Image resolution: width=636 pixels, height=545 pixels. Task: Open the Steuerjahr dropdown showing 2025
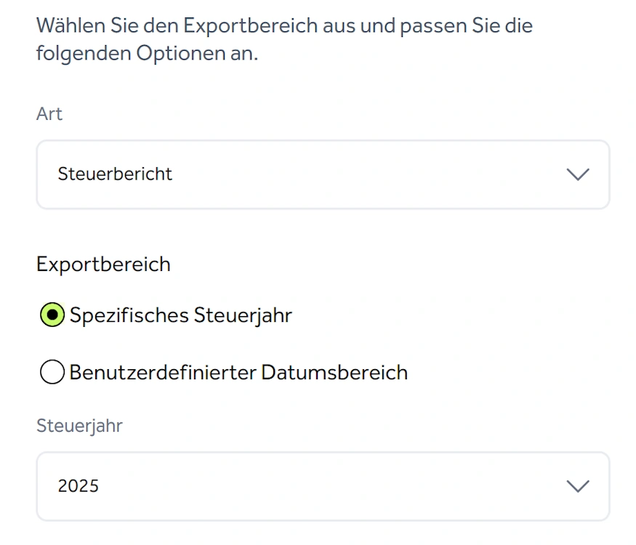click(x=323, y=486)
